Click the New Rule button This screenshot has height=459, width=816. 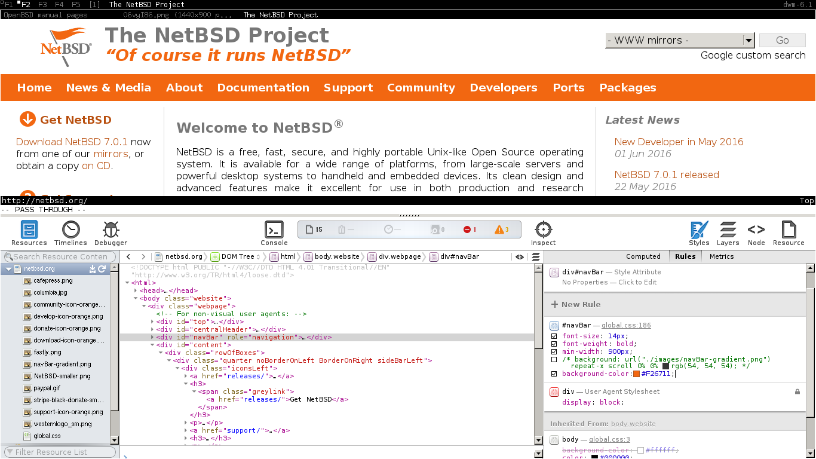(x=576, y=304)
